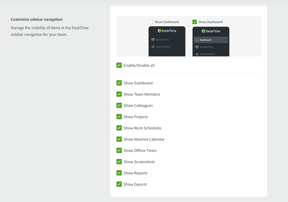Image resolution: width=288 pixels, height=202 pixels.
Task: Click Team Members people icon in right preview
Action: coord(197,54)
